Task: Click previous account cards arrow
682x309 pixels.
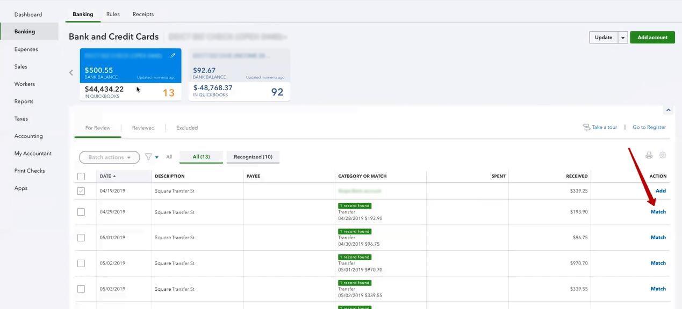Action: 71,72
